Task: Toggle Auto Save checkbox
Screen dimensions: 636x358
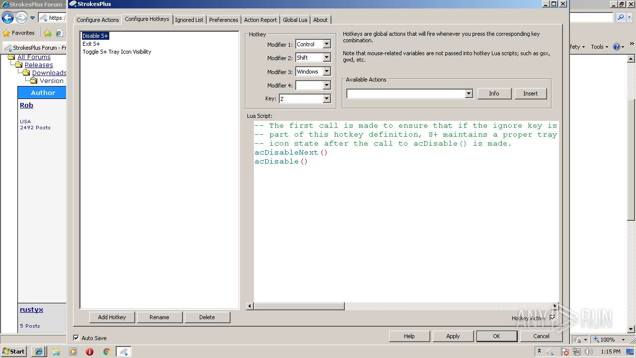Action: click(x=76, y=338)
